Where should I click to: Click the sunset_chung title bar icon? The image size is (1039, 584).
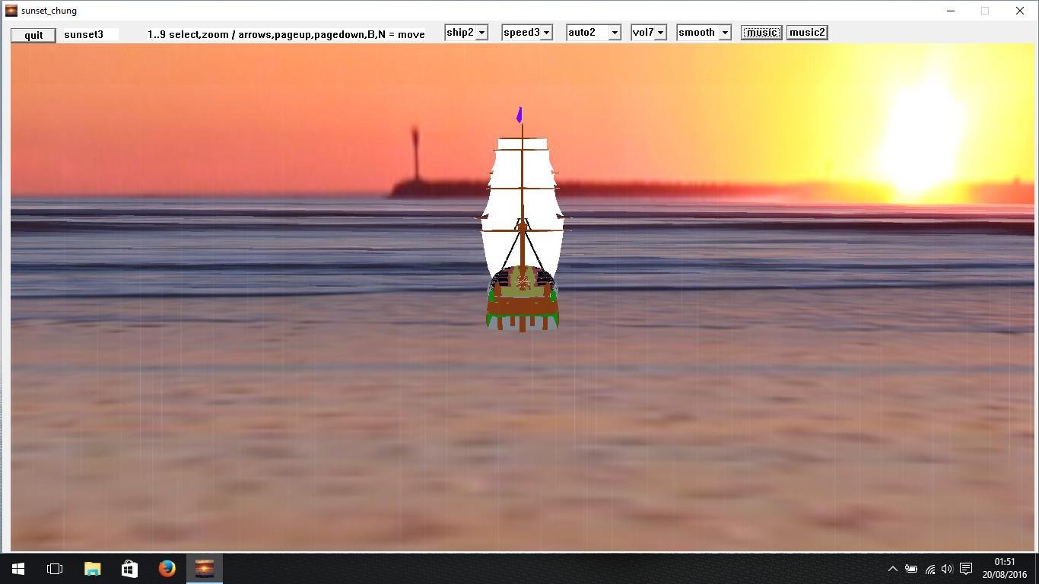pos(11,11)
